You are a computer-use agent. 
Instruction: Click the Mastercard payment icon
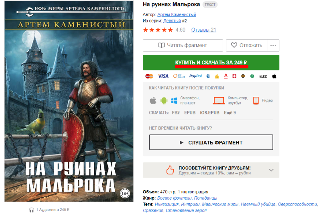[149, 76]
